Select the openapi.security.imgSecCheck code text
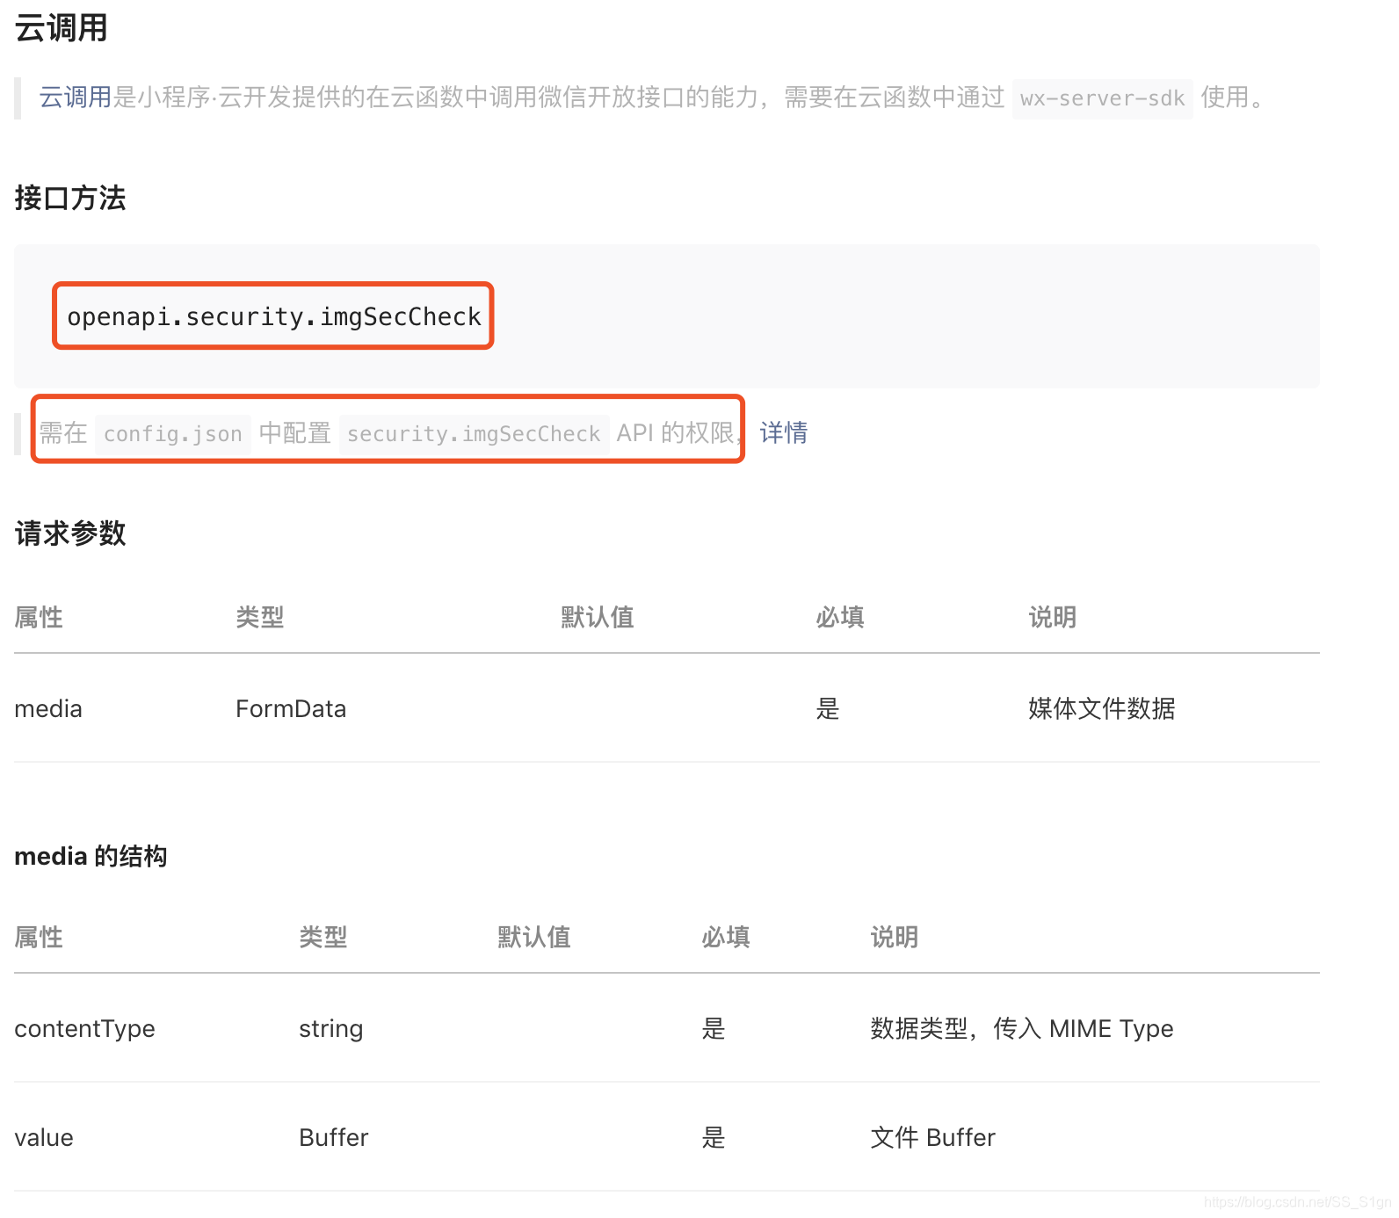This screenshot has width=1399, height=1218. [274, 316]
